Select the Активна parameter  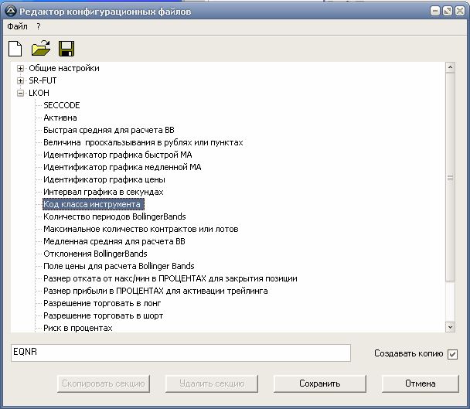click(60, 118)
